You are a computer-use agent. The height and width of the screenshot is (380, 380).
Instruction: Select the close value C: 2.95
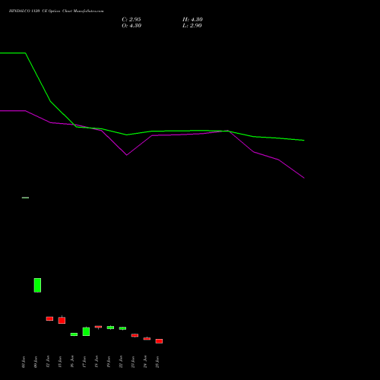pyautogui.click(x=131, y=20)
